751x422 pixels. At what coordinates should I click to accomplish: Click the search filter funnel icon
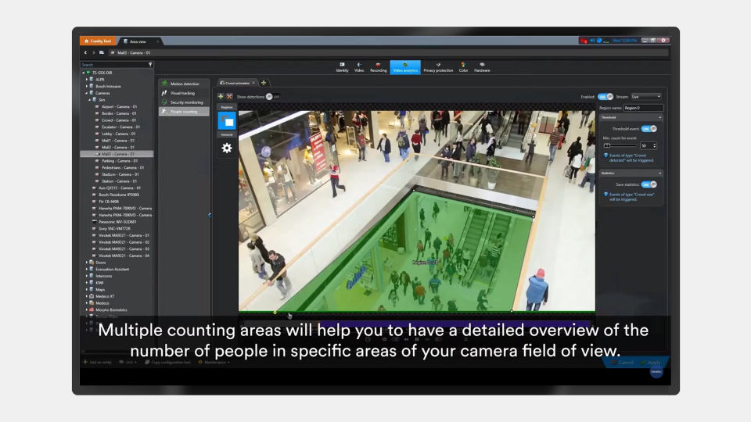click(x=150, y=65)
